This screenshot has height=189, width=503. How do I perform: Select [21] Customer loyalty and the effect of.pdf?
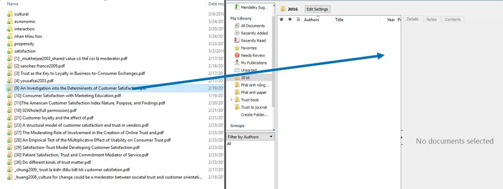point(54,118)
